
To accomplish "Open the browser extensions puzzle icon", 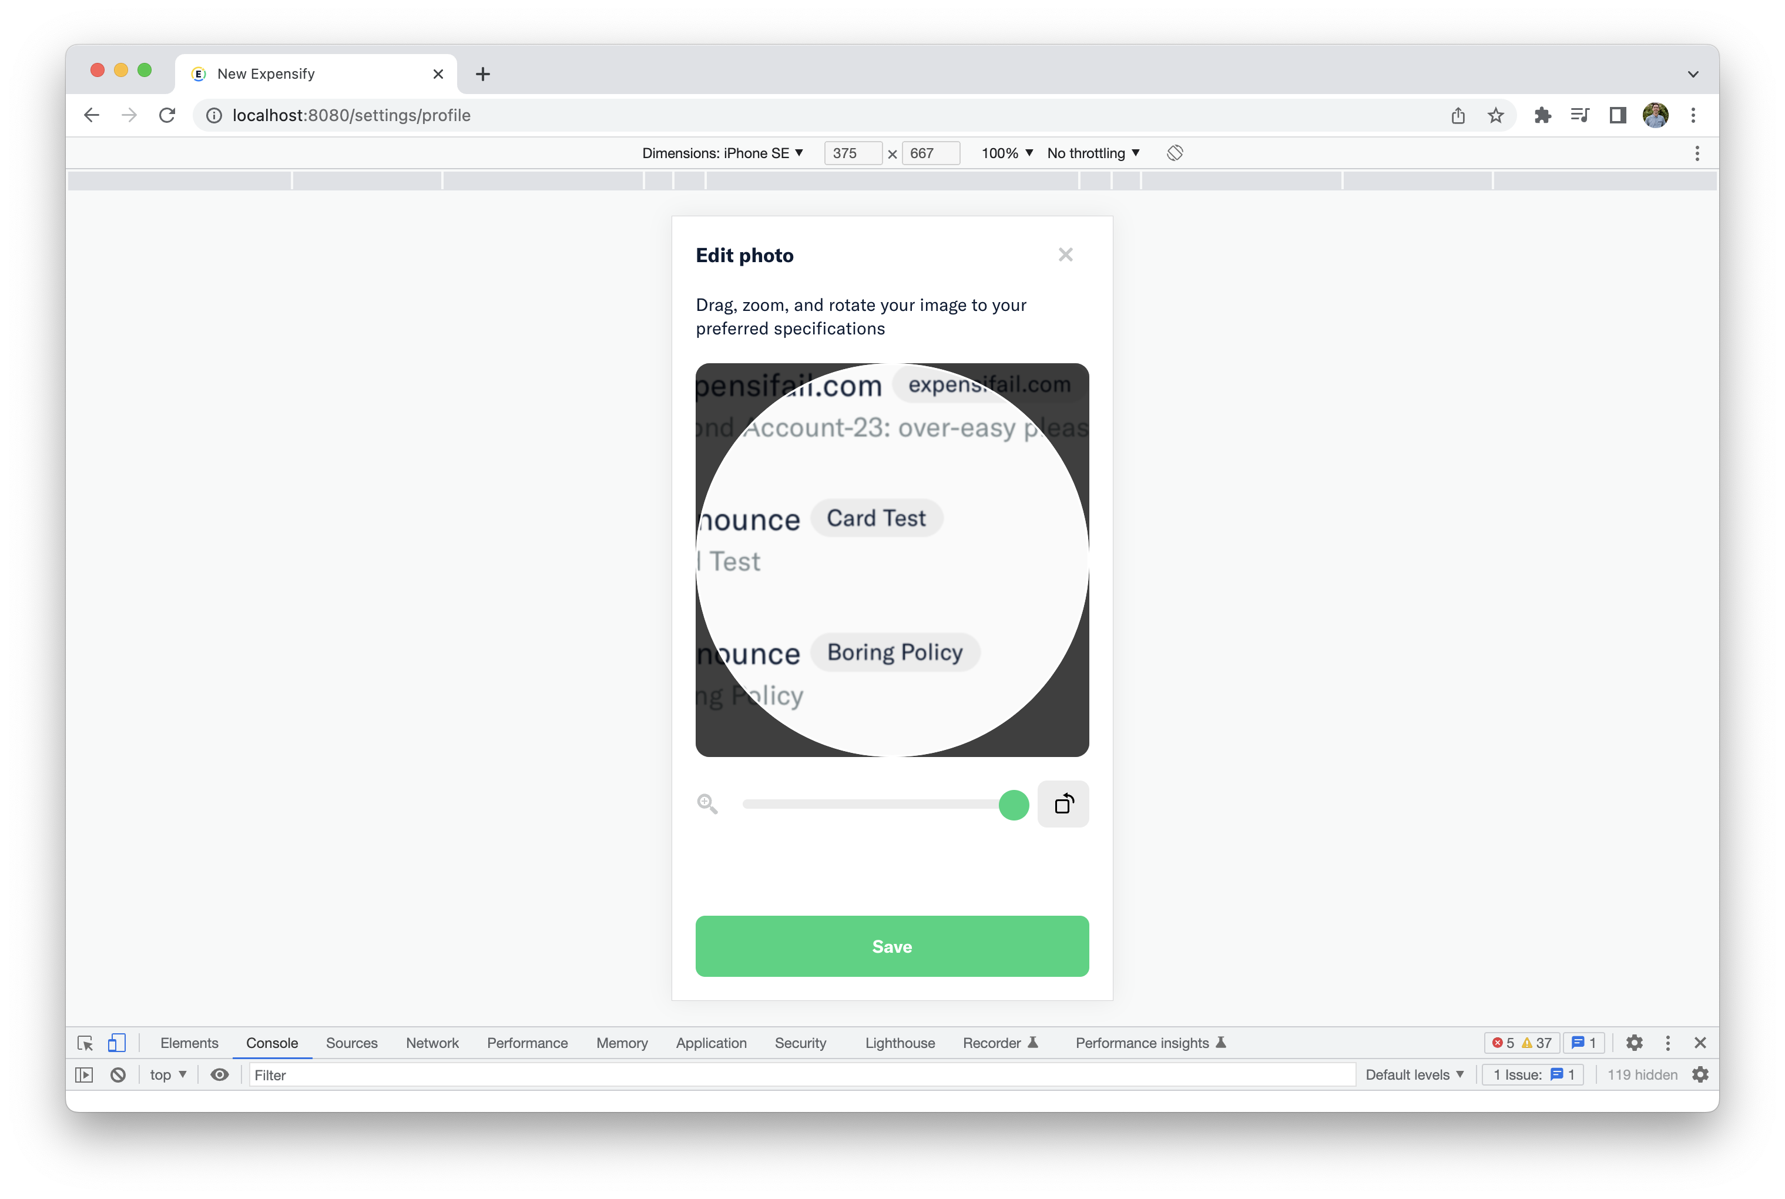I will pyautogui.click(x=1542, y=115).
